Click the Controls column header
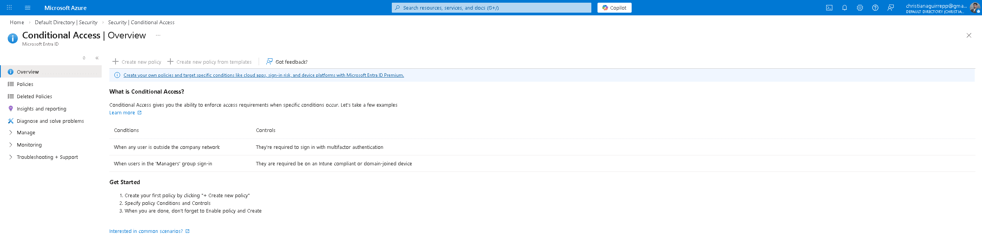Screen dimensions: 982x244 click(266, 130)
